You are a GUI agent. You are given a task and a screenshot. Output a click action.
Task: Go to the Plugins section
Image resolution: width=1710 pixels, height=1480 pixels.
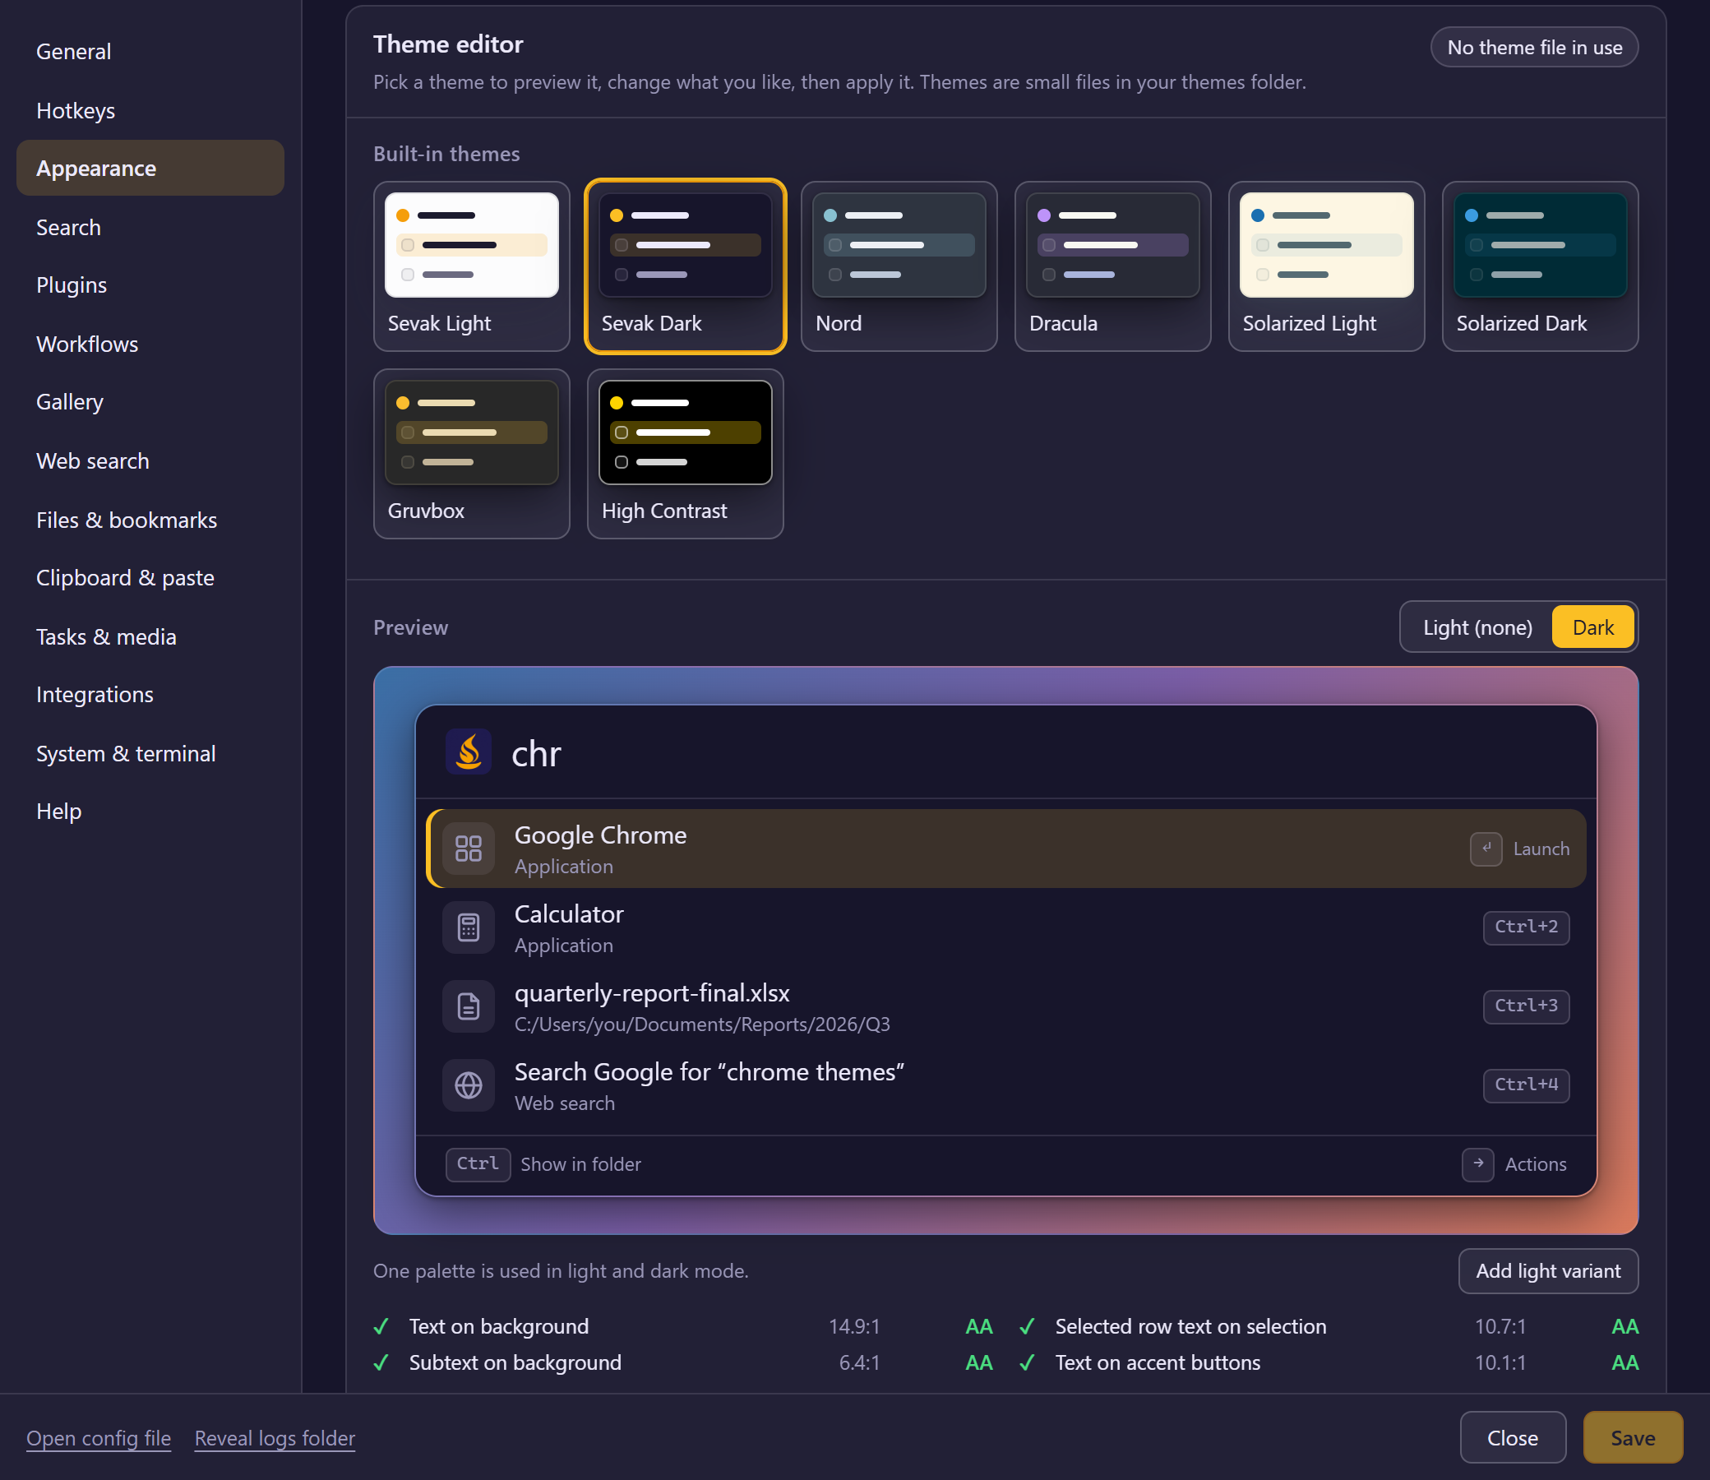(150, 285)
